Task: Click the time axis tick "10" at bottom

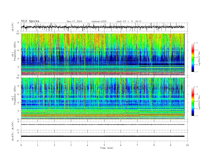Action: click(187, 145)
